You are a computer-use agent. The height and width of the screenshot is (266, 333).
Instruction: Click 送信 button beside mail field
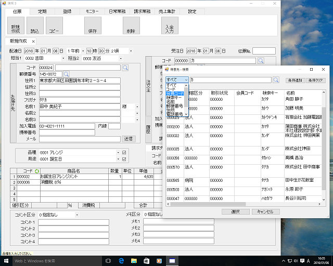(129, 139)
